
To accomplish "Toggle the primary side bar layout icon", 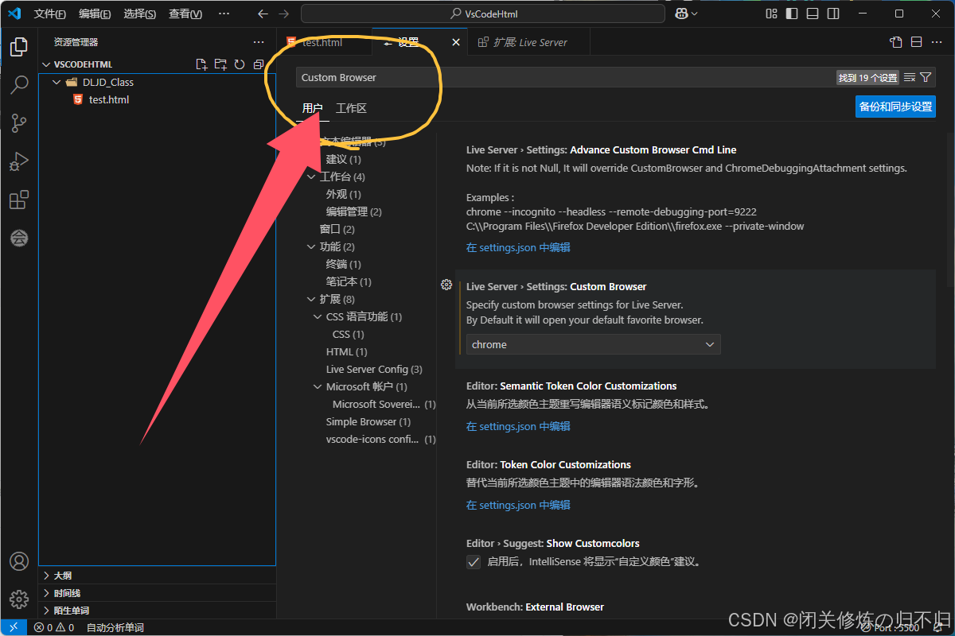I will click(792, 14).
